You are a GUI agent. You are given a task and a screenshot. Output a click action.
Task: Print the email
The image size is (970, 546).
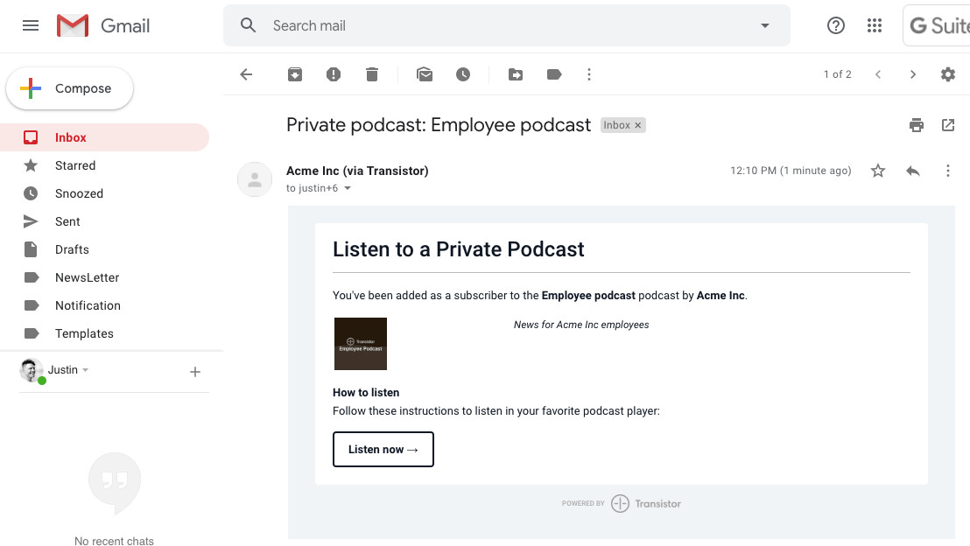click(916, 125)
